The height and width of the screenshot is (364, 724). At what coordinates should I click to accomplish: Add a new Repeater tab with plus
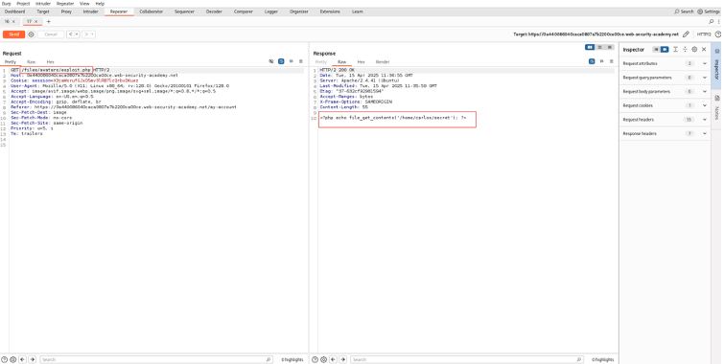tap(49, 22)
